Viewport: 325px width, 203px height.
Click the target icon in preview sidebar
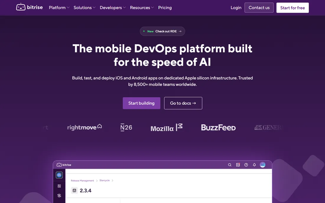click(59, 196)
